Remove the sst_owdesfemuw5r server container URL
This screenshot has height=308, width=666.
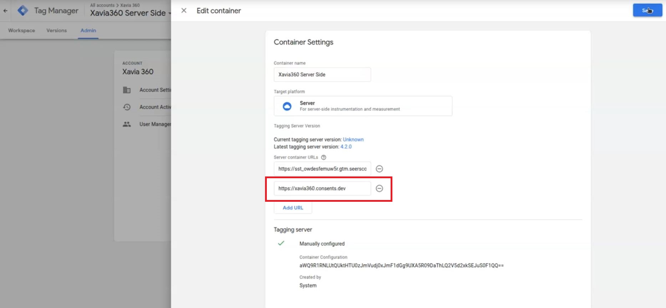click(x=380, y=169)
